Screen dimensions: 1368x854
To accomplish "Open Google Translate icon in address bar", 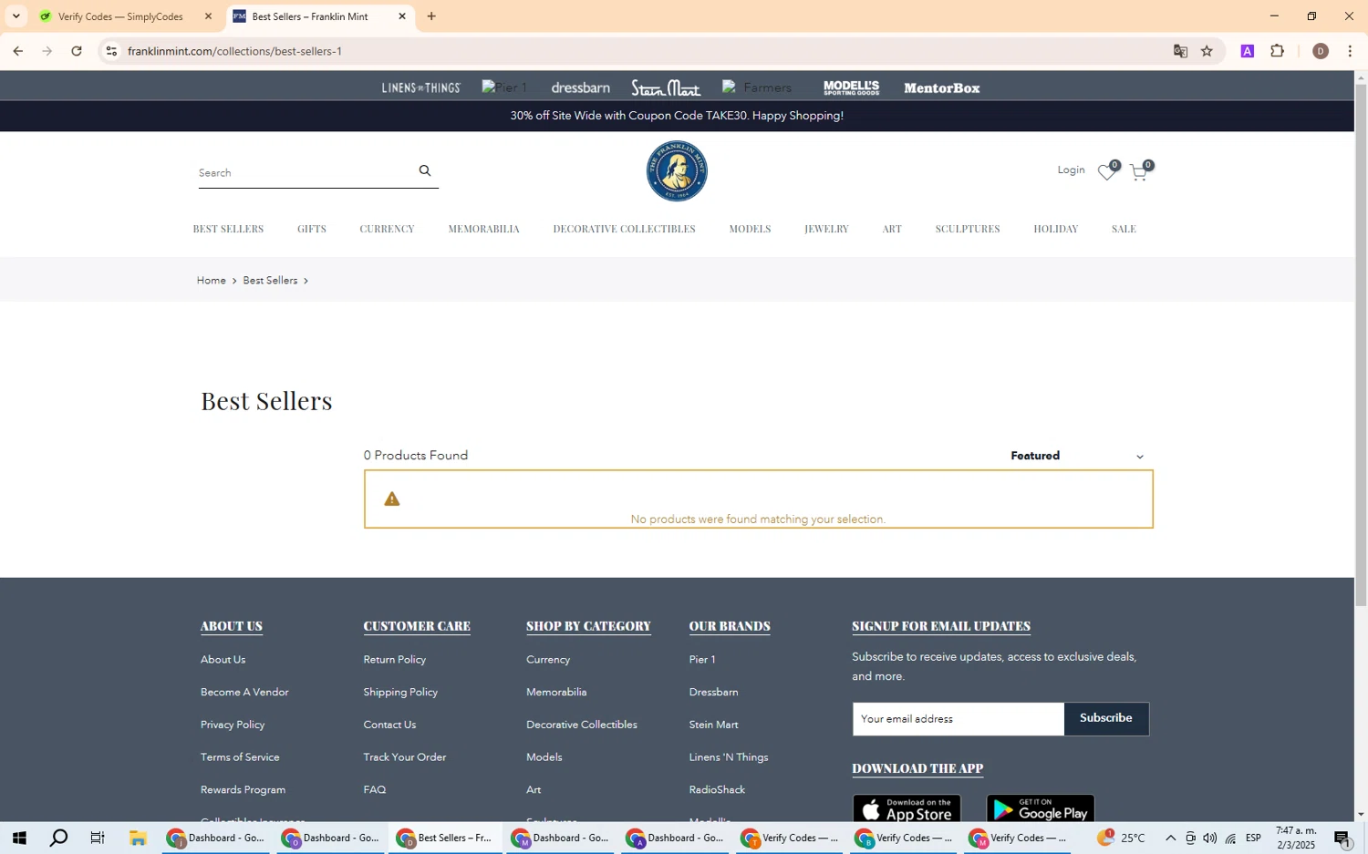I will [x=1180, y=51].
